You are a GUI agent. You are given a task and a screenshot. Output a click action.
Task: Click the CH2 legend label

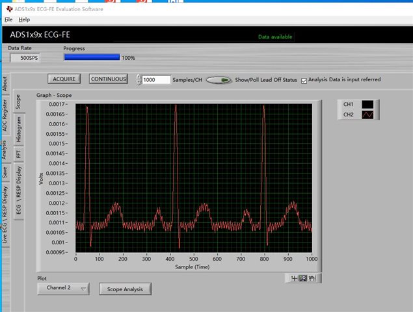tap(348, 114)
